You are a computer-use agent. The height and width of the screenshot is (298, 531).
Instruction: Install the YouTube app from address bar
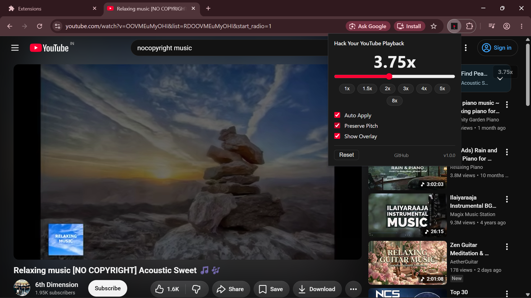(x=409, y=26)
